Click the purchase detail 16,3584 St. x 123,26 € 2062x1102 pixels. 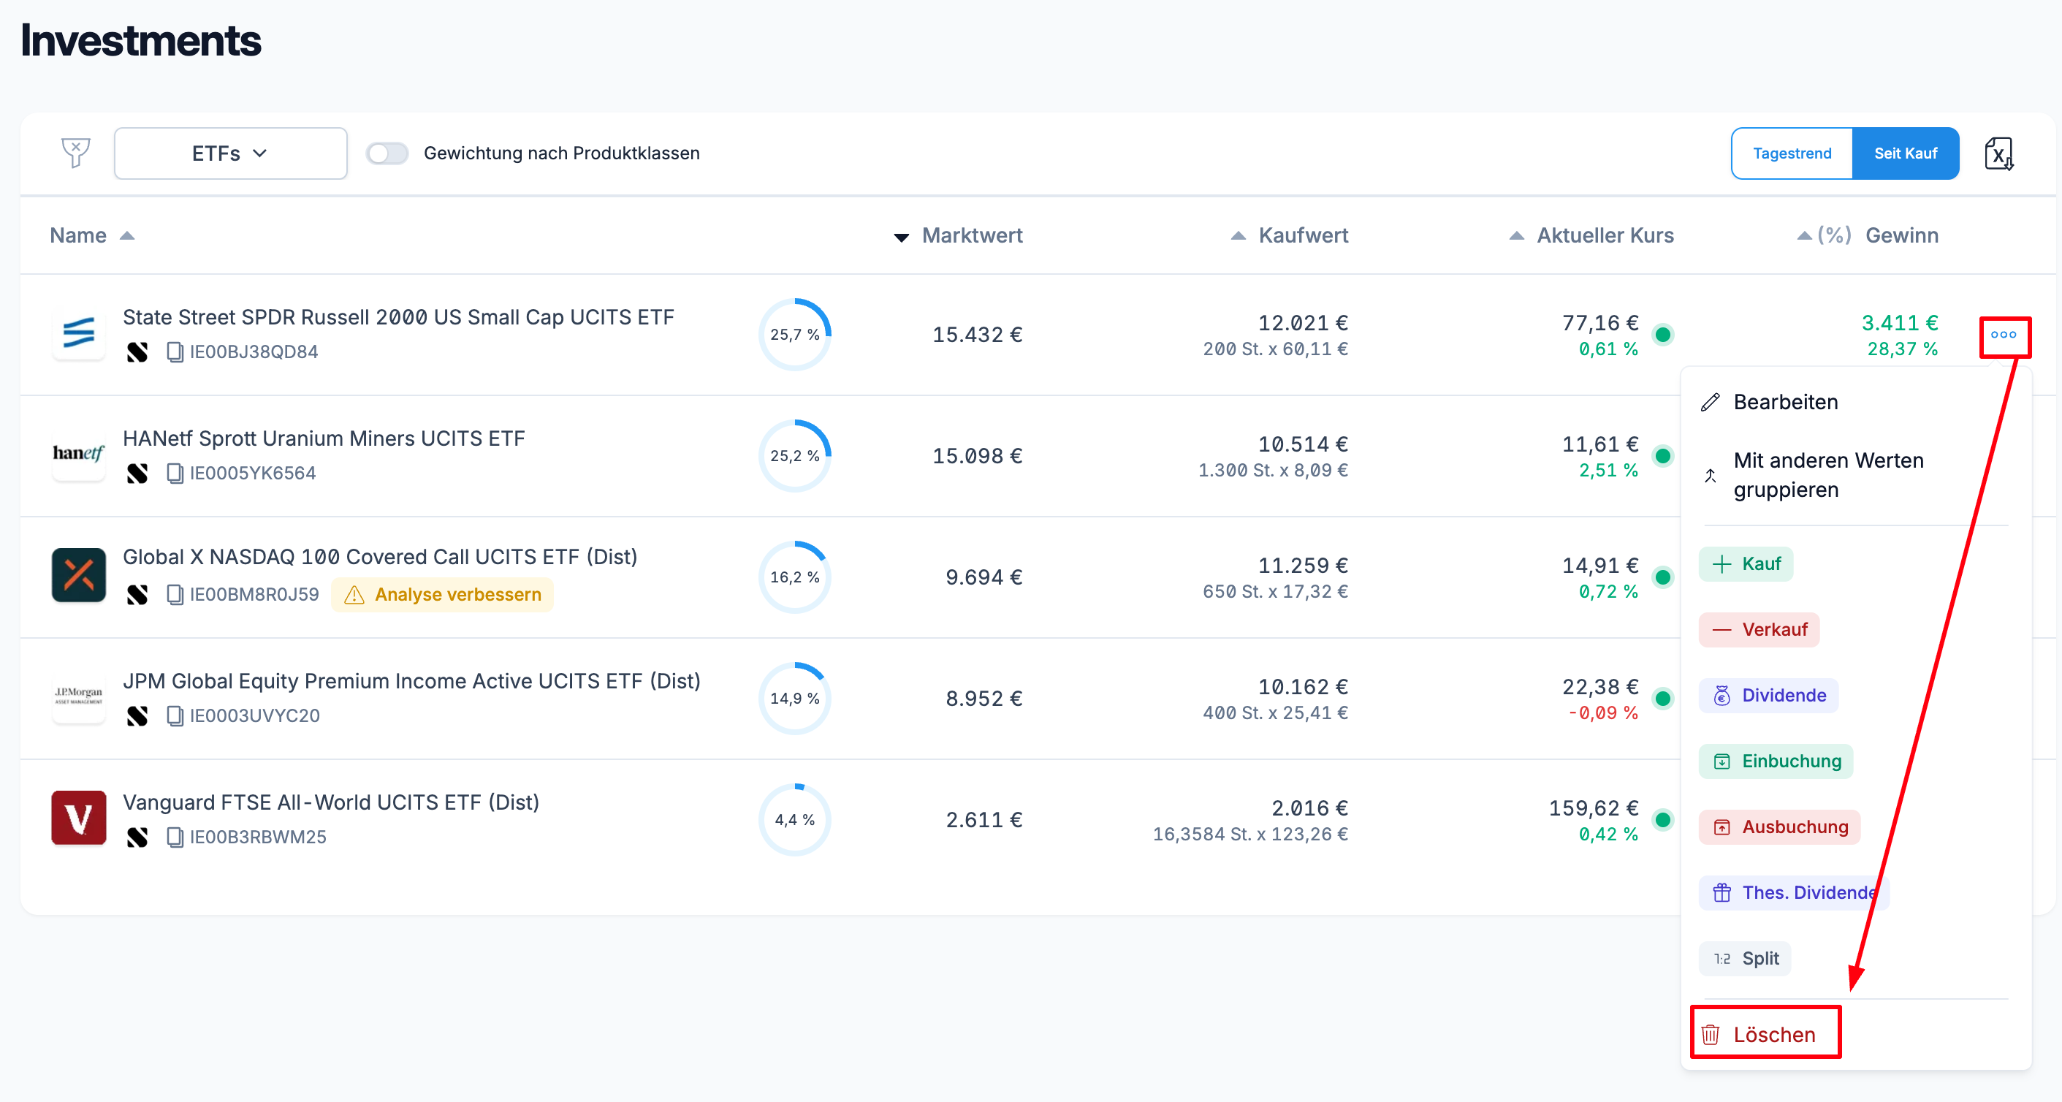pos(1250,835)
